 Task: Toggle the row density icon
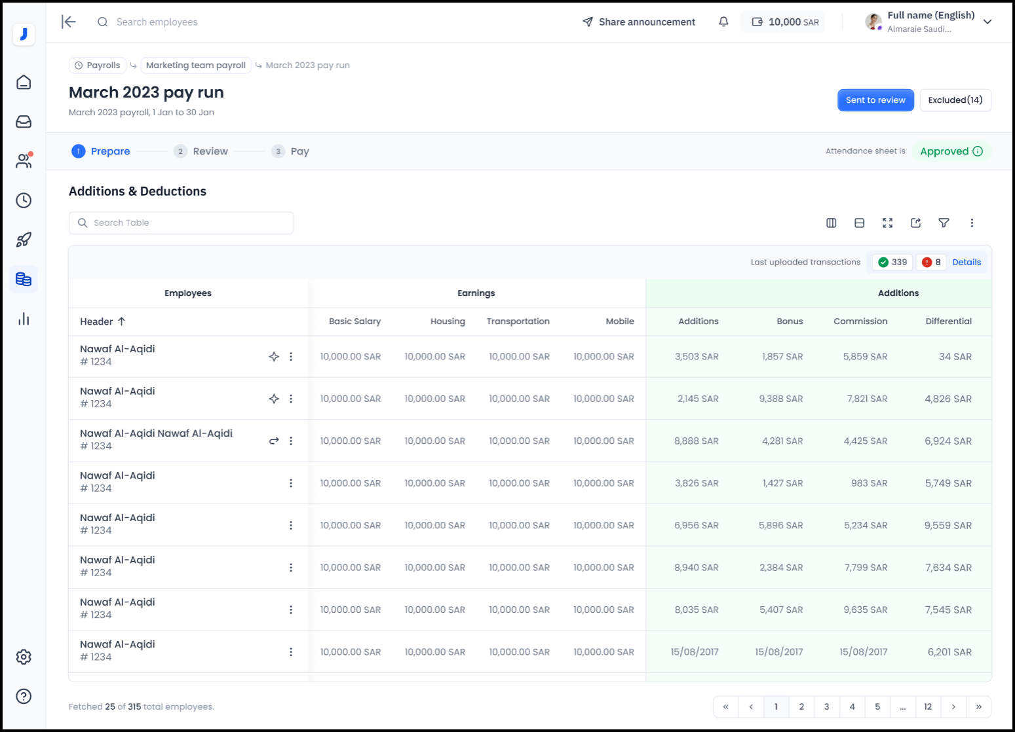[x=859, y=223]
